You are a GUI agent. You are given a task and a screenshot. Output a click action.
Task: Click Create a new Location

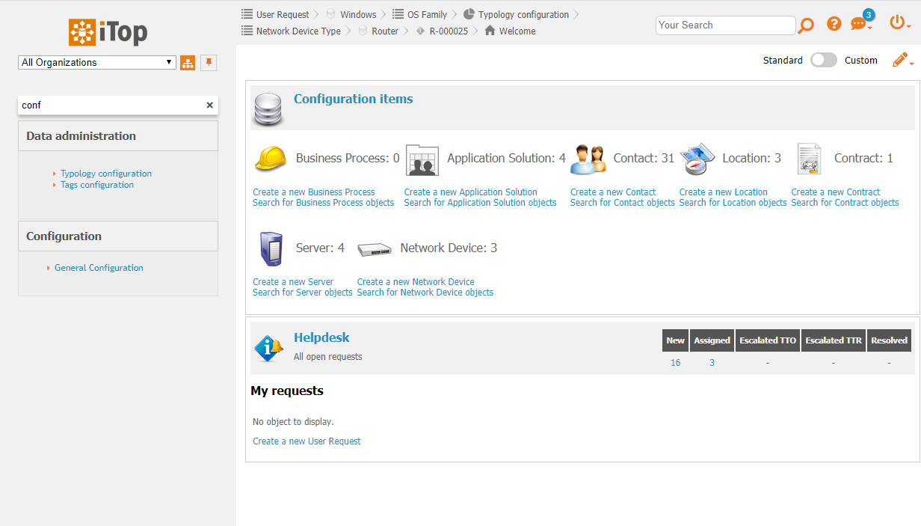724,192
